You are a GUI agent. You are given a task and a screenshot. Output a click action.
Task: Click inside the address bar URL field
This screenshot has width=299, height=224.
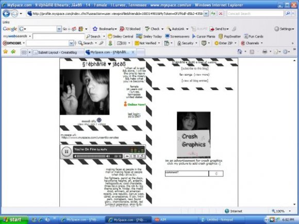pos(117,13)
